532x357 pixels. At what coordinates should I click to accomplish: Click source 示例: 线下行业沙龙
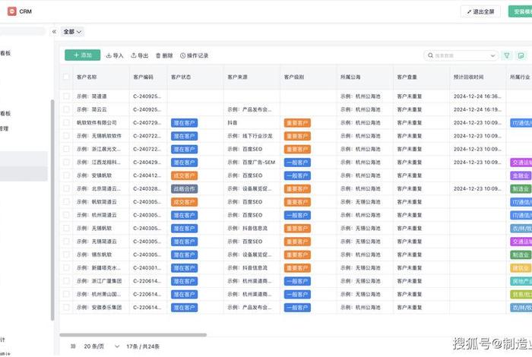click(250, 136)
